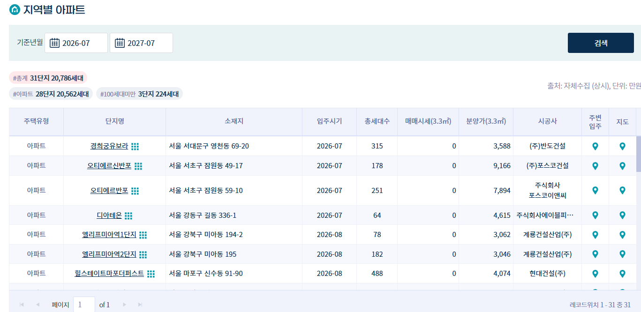Click grid icon next to 엘리프미아역1단지
Screen dimensions: 641x312
[143, 235]
